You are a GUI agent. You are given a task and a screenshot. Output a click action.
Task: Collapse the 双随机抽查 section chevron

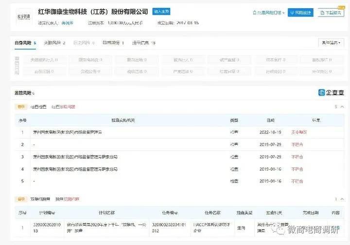coord(342,199)
